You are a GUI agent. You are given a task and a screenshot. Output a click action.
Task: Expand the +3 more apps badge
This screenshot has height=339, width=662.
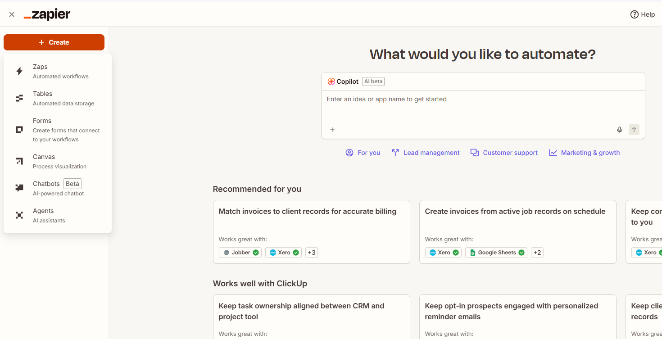click(311, 253)
